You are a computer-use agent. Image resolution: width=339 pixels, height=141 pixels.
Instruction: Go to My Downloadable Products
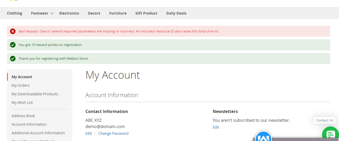35,94
